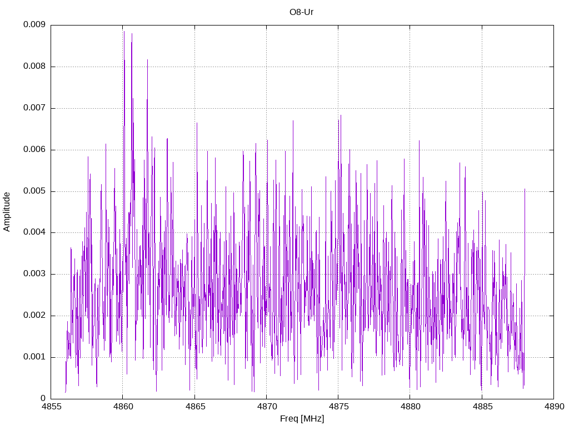Click y-axis tick label 0.008

tap(34, 66)
